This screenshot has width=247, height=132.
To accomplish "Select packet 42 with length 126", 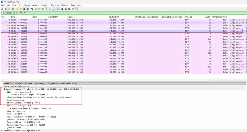I will tap(123, 25).
